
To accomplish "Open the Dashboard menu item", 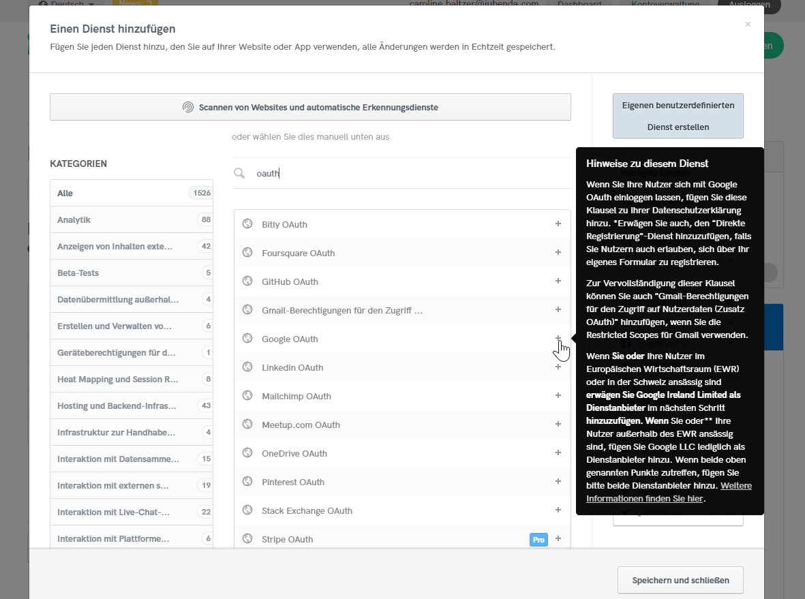I will (579, 3).
